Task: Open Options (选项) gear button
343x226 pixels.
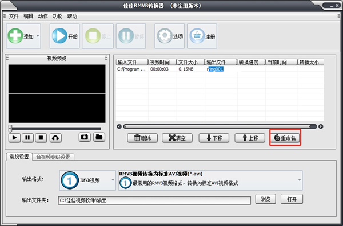Action: click(x=170, y=36)
